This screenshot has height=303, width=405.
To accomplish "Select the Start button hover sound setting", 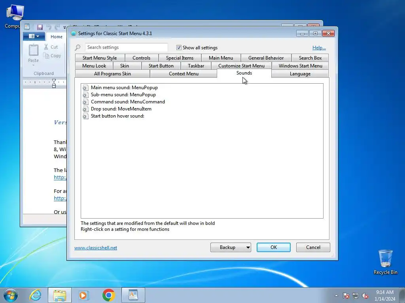I will click(117, 116).
